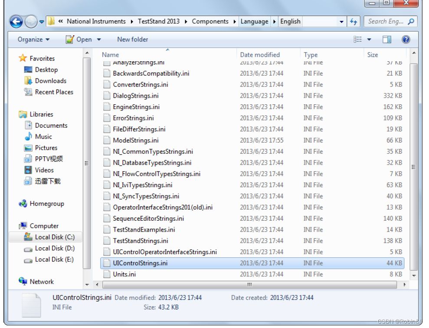
Task: Navigate to Components via the breadcrumb
Action: (x=212, y=21)
